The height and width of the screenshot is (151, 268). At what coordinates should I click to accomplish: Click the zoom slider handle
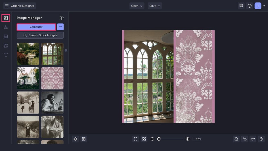159,139
